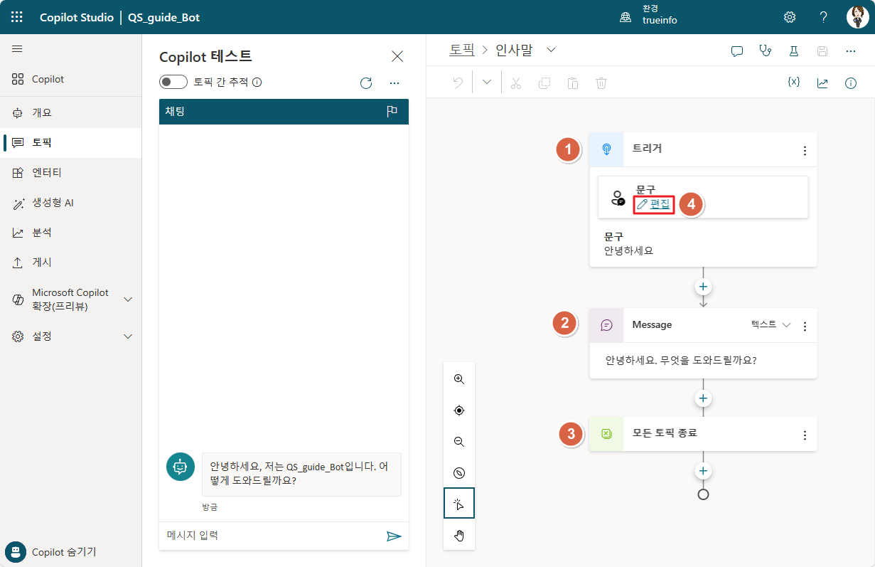The width and height of the screenshot is (875, 567).
Task: Open the Message node options menu
Action: coord(805,327)
